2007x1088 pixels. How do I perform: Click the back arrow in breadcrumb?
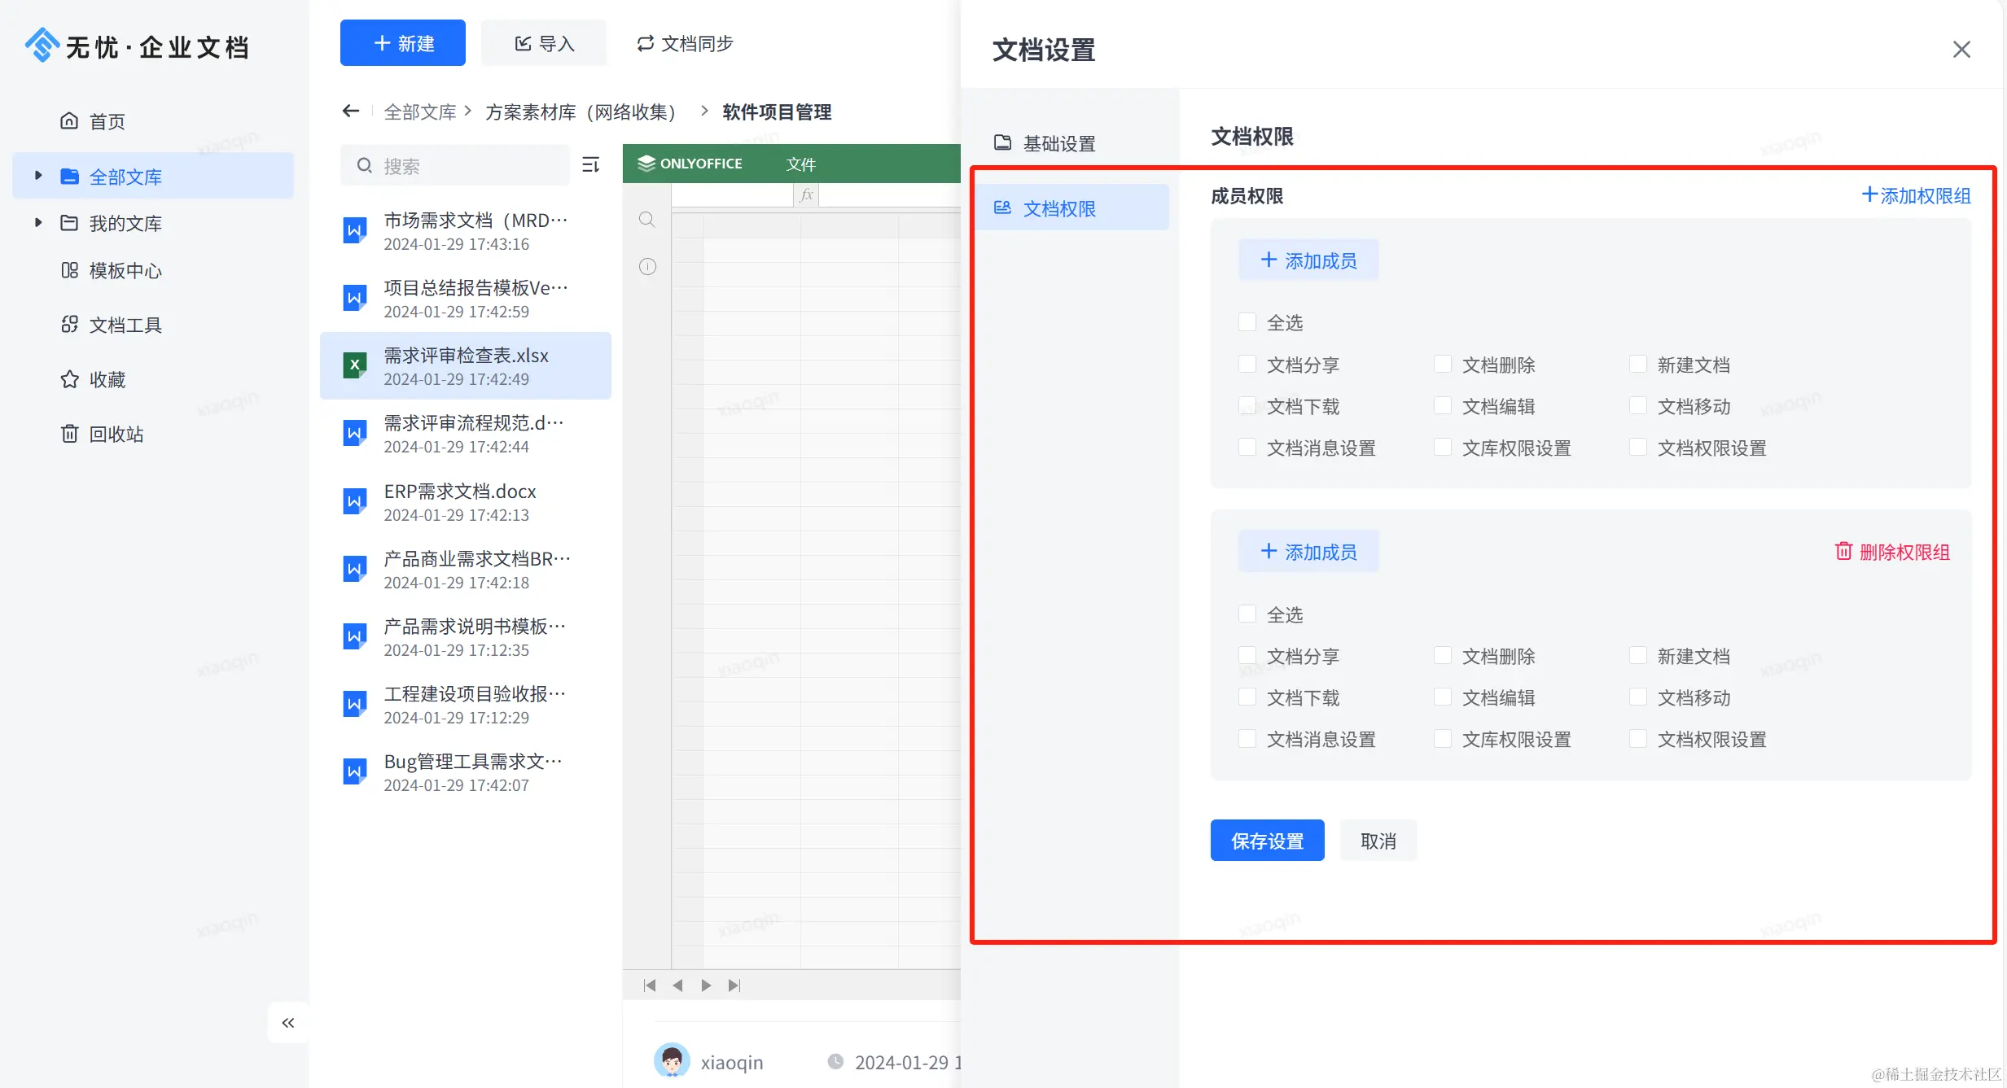[x=351, y=111]
